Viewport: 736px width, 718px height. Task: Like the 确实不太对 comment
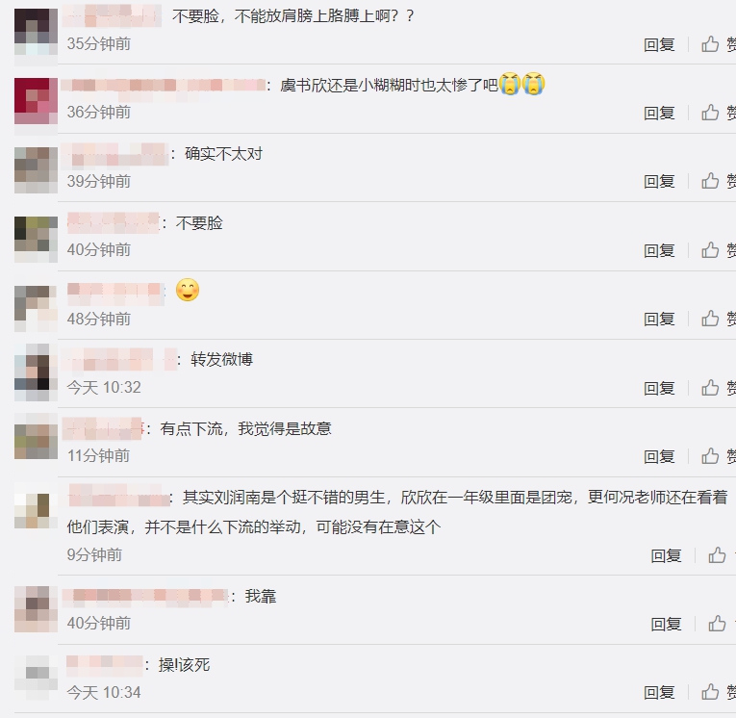[x=710, y=181]
